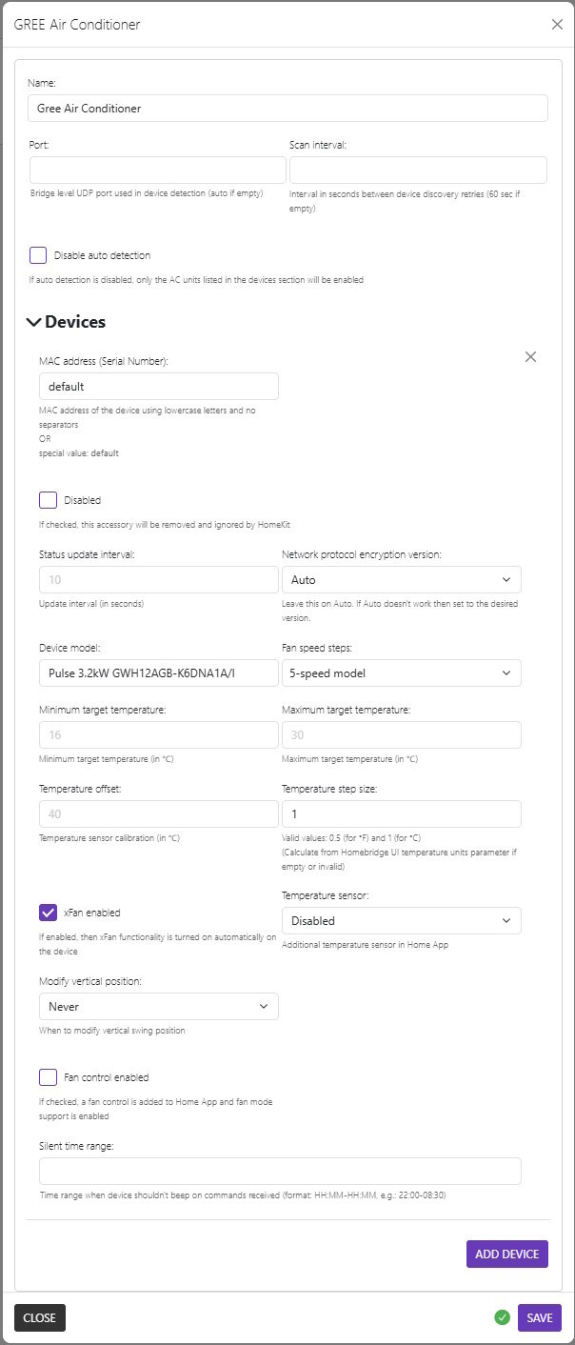
Task: Uncheck the xFan enabled checkbox
Action: coord(48,913)
